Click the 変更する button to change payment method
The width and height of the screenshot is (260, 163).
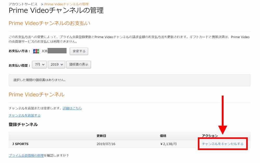[x=79, y=51]
